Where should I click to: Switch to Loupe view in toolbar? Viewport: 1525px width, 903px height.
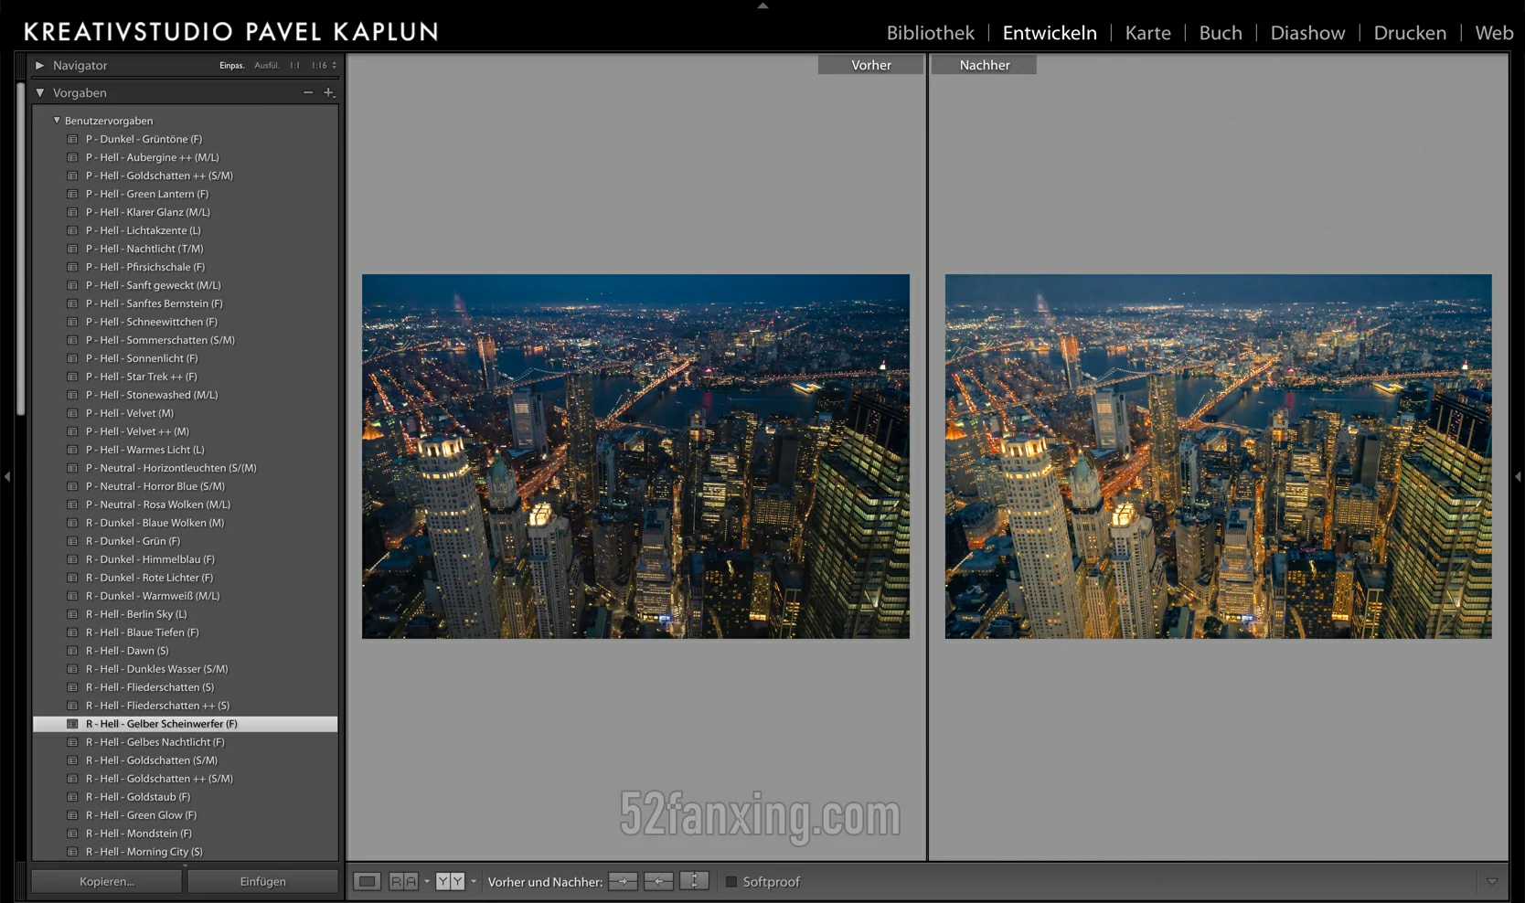(368, 881)
